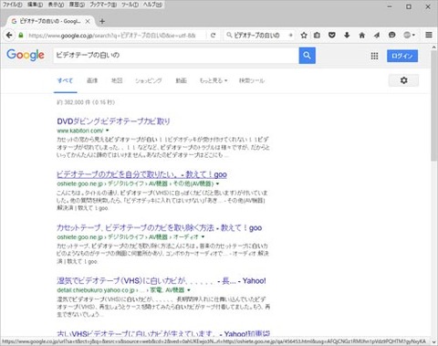Viewport: 438px width, 346px height.
Task: Expand arrow beside 家電、AV機器 breadcrumb
Action: (x=189, y=290)
